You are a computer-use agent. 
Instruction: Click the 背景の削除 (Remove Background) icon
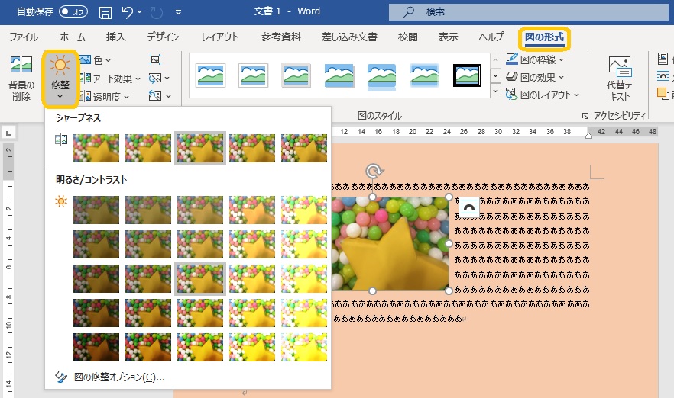click(21, 79)
